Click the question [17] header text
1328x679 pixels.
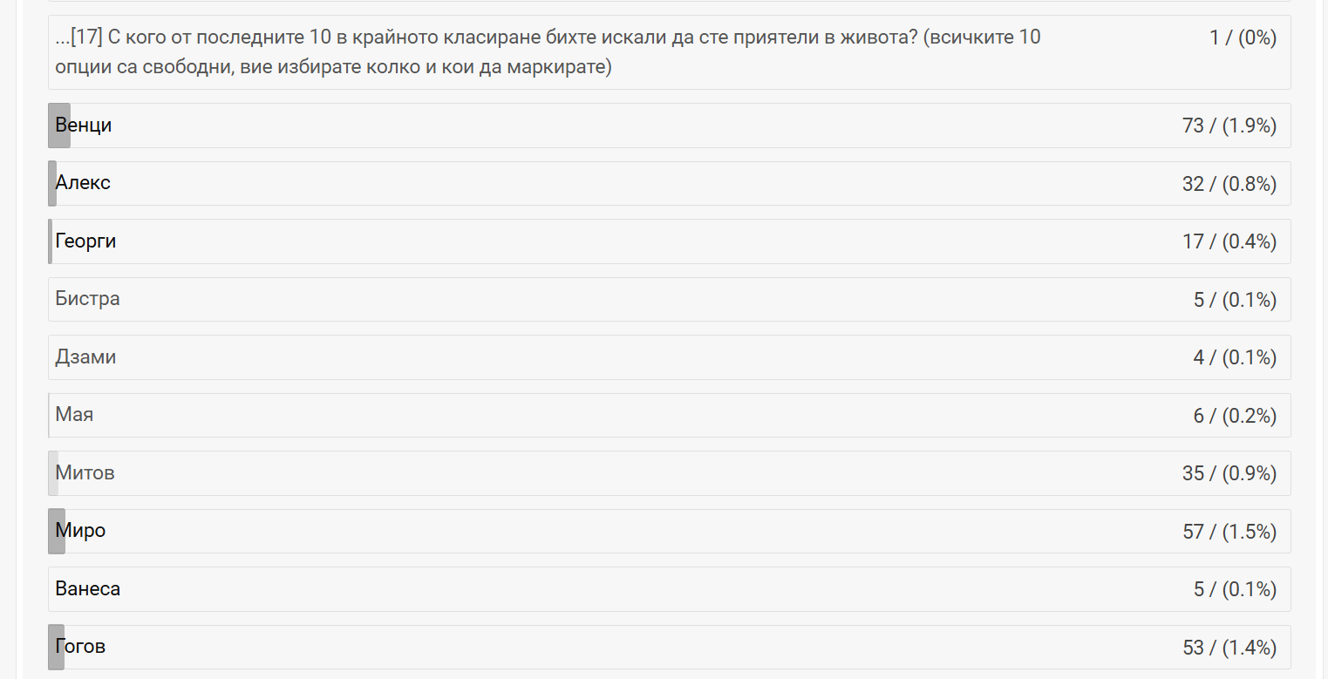pos(548,52)
